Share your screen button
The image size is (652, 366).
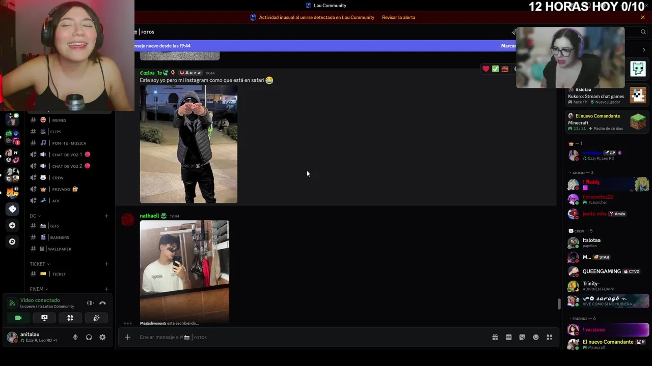44,318
